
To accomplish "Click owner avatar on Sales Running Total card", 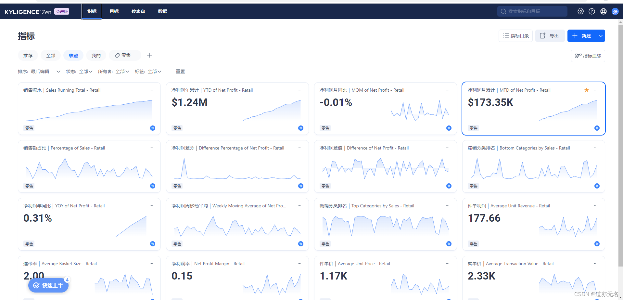I will (x=153, y=128).
